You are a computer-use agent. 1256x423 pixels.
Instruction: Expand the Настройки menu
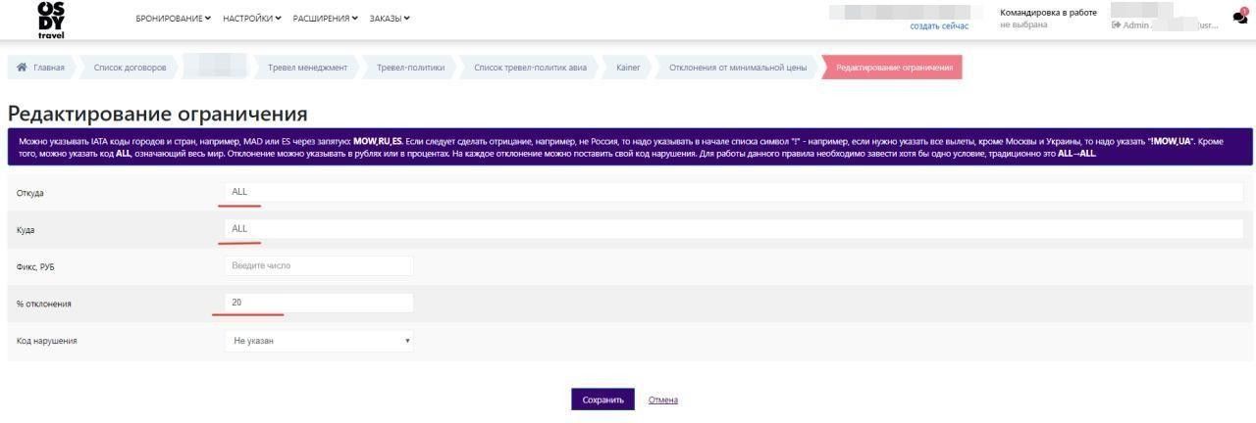click(251, 19)
